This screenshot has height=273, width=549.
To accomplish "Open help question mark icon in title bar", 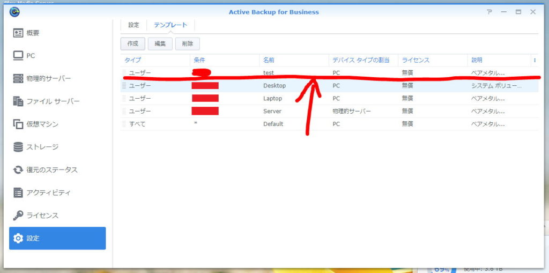I will point(489,12).
